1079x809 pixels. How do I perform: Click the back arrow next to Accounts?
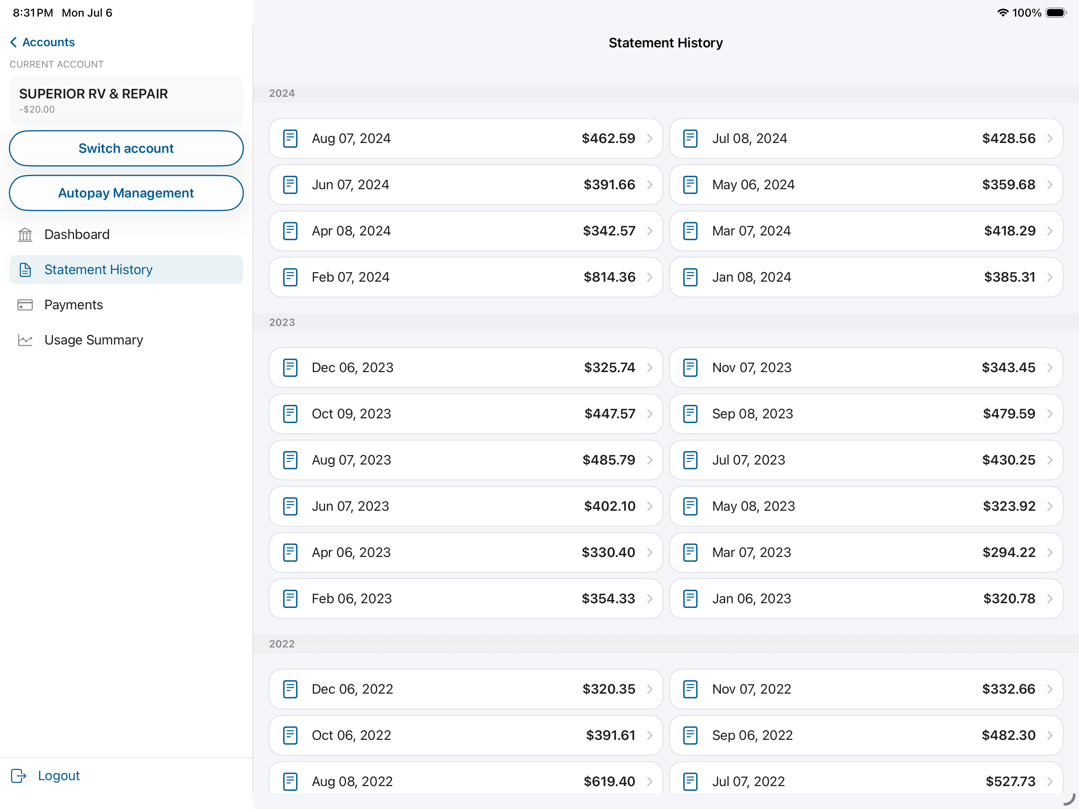click(14, 42)
